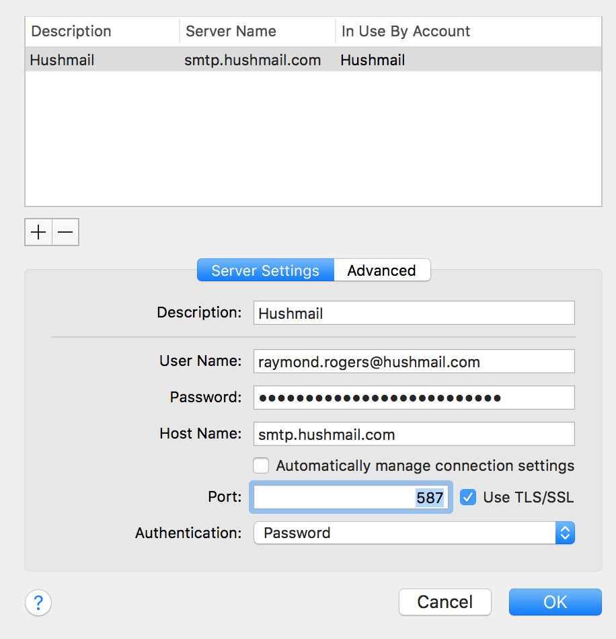Switch to the Advanced tab
The height and width of the screenshot is (639, 616).
[381, 270]
